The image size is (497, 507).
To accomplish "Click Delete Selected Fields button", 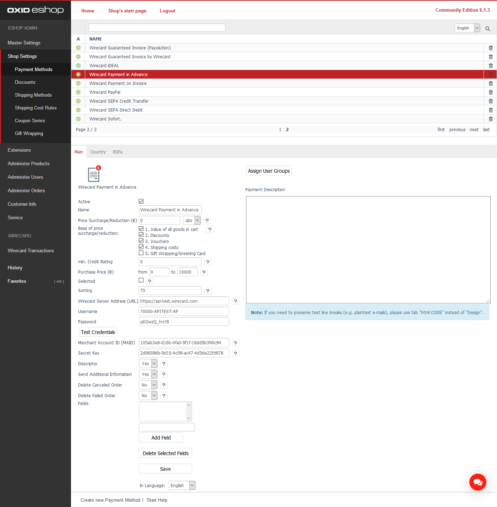I will (165, 453).
